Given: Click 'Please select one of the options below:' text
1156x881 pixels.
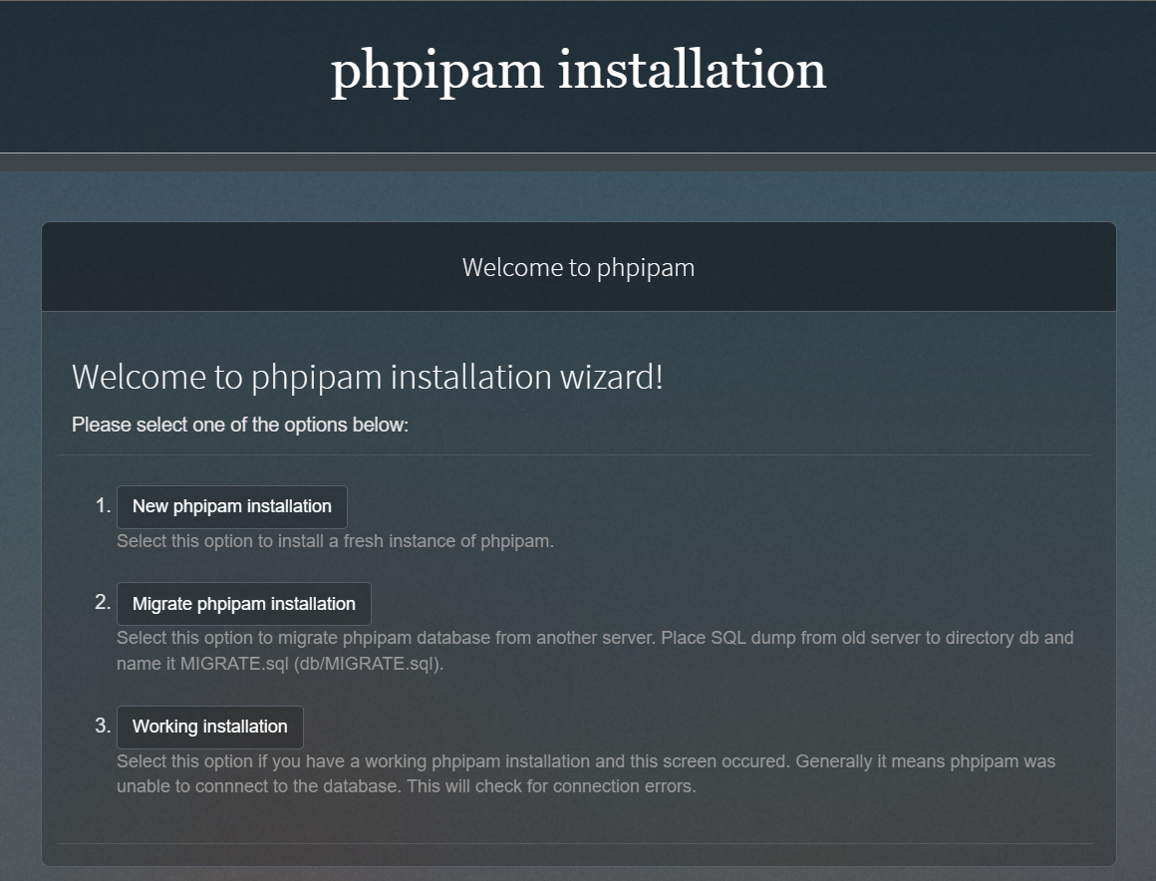Looking at the screenshot, I should 239,425.
